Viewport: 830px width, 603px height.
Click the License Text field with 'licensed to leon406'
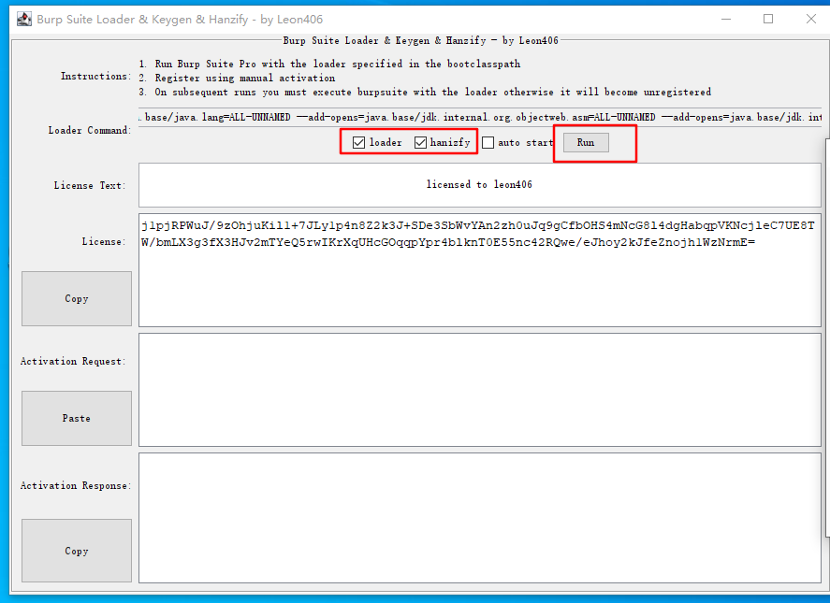480,184
